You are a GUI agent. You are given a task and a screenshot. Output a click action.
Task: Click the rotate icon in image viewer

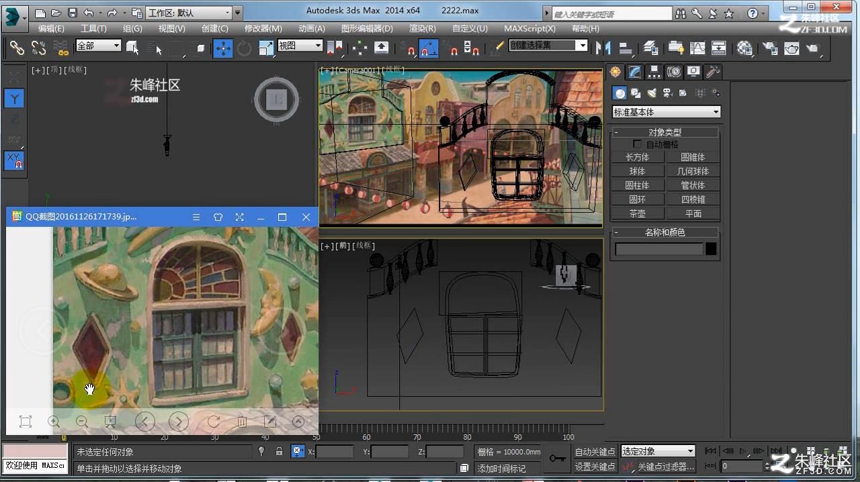pyautogui.click(x=214, y=422)
